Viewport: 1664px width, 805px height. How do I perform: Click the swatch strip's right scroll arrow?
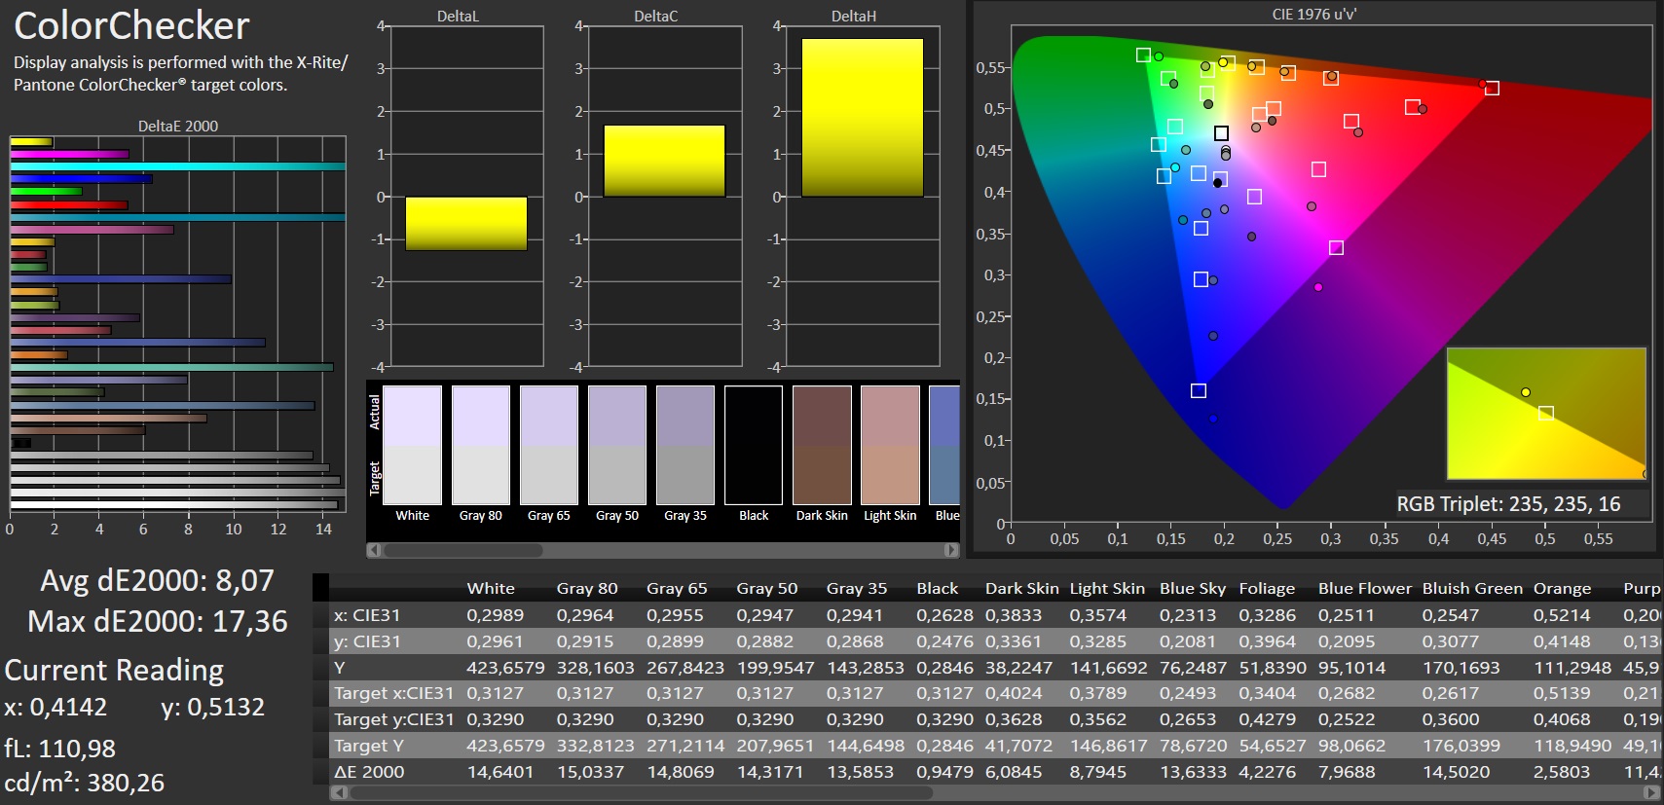click(x=951, y=550)
